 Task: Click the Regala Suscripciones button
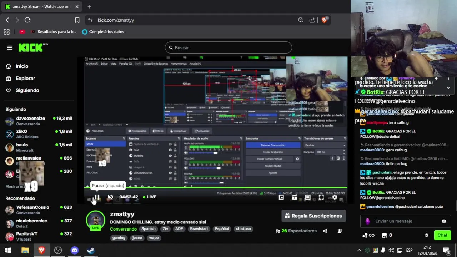pyautogui.click(x=314, y=216)
